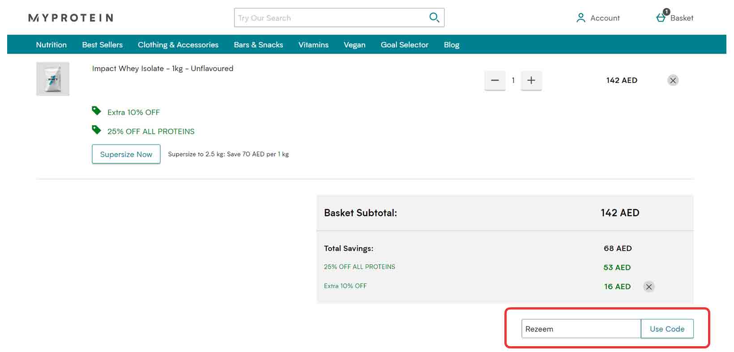Click the promo code input field
This screenshot has width=734, height=352.
pyautogui.click(x=580, y=329)
